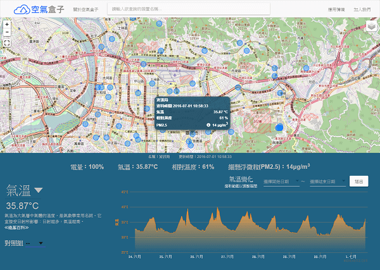Viewport: 380px width, 270px height.
Task: Click the info icon beside PM2.5 in popup
Action: coord(208,125)
